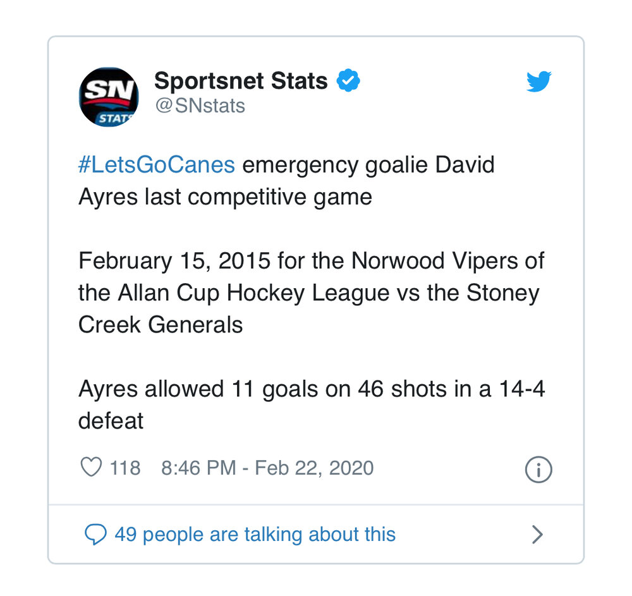
Task: Open the #LetsGoCanes hashtag
Action: (x=156, y=164)
